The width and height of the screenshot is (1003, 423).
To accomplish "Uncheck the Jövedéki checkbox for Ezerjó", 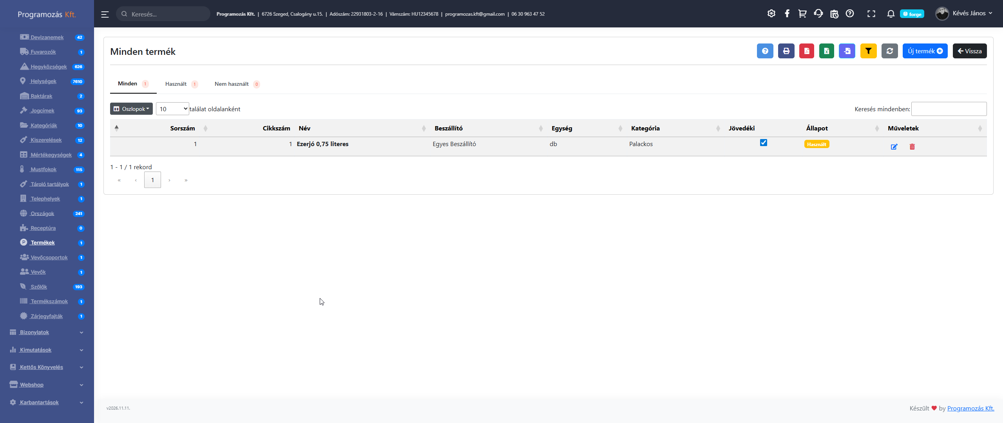I will 763,143.
